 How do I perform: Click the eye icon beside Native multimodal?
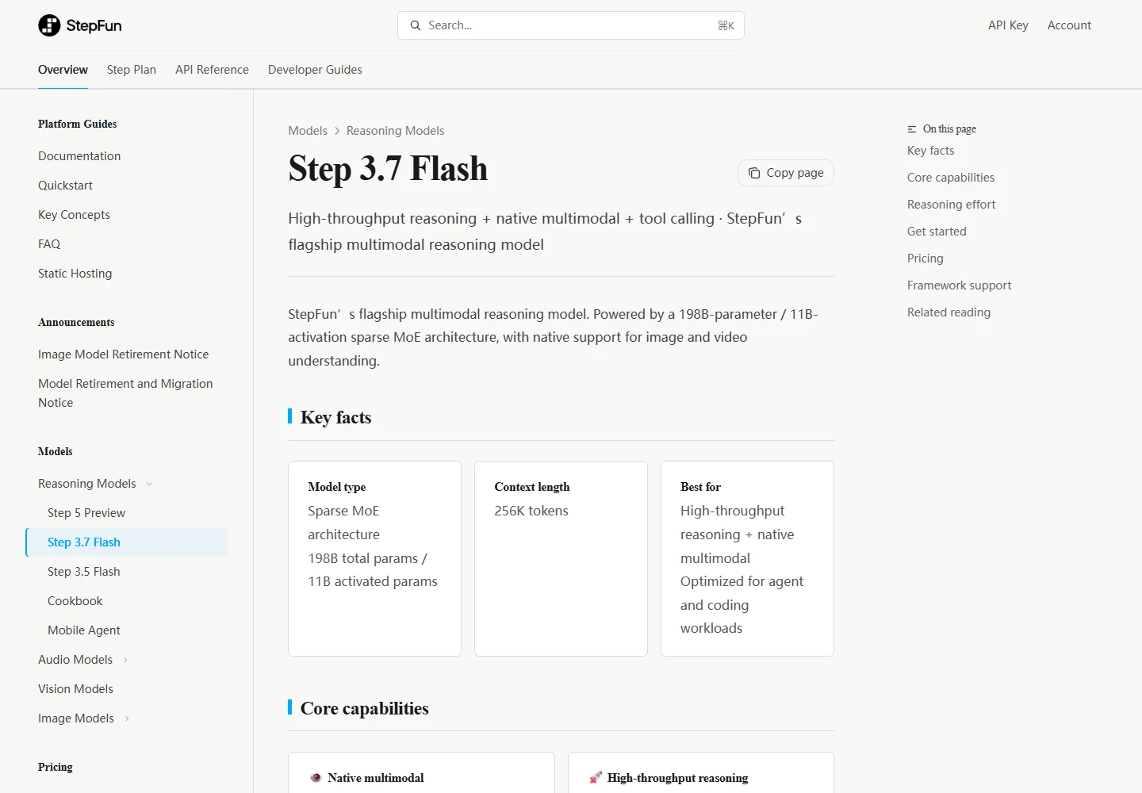tap(316, 778)
